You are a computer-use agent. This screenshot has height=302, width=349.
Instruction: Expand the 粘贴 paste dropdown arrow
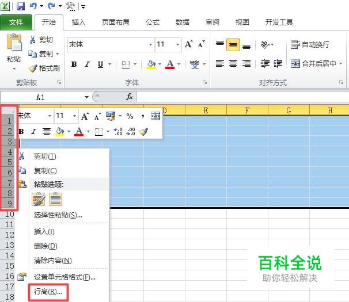click(x=14, y=68)
